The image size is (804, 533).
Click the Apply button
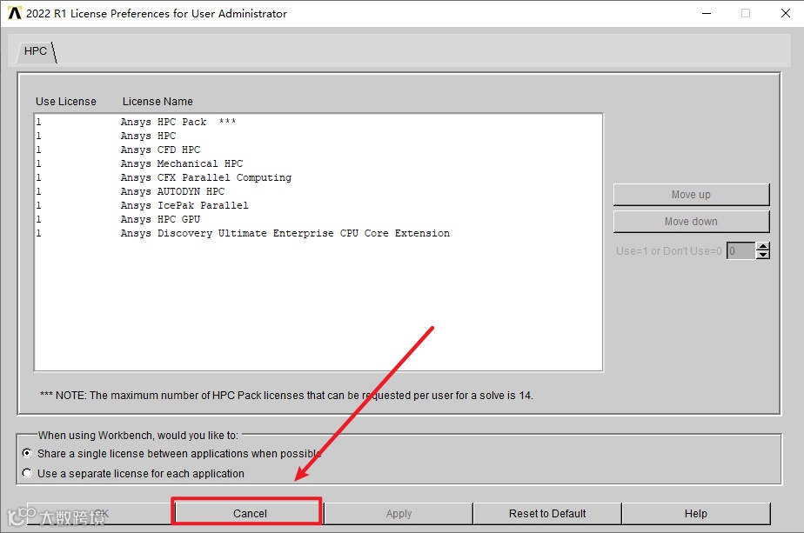(399, 514)
